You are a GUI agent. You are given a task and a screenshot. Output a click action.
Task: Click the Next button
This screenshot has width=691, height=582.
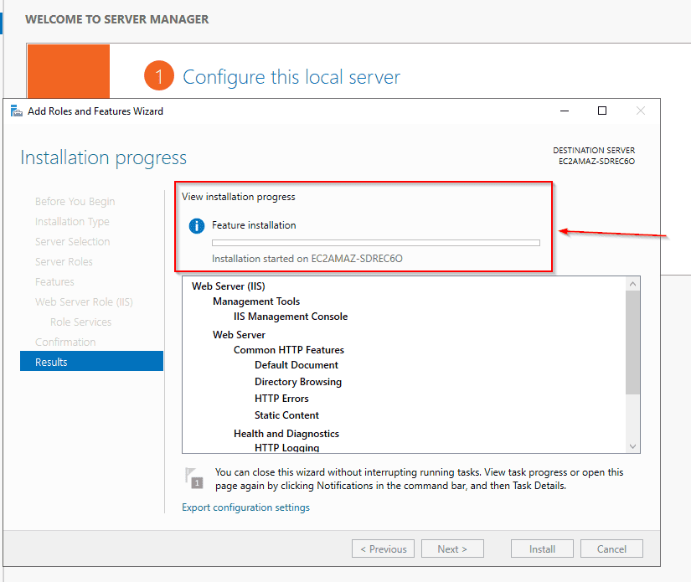pyautogui.click(x=452, y=549)
